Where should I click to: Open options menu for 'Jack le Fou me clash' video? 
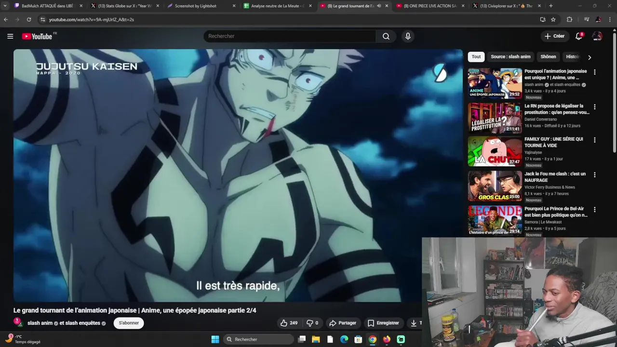click(594, 174)
